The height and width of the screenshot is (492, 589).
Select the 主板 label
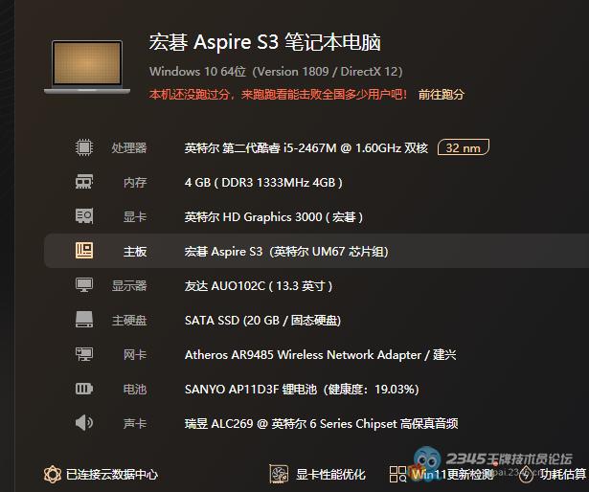point(135,252)
